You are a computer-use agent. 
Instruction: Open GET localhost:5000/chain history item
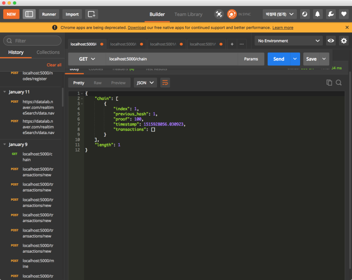coord(31,157)
